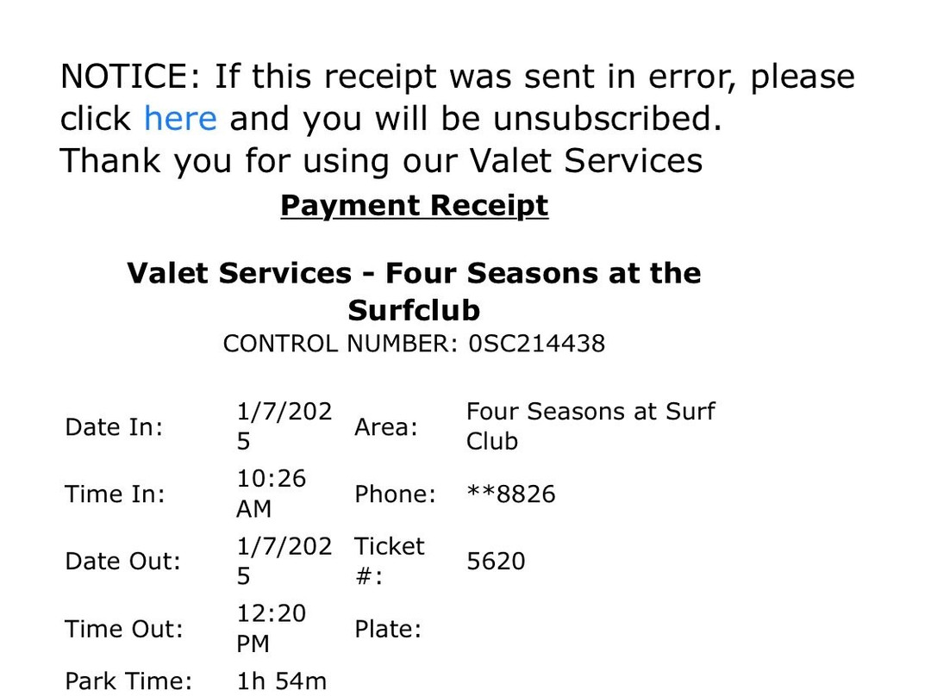Screen dimensions: 931x696
Task: Click the "Time In:" label
Action: coord(115,494)
